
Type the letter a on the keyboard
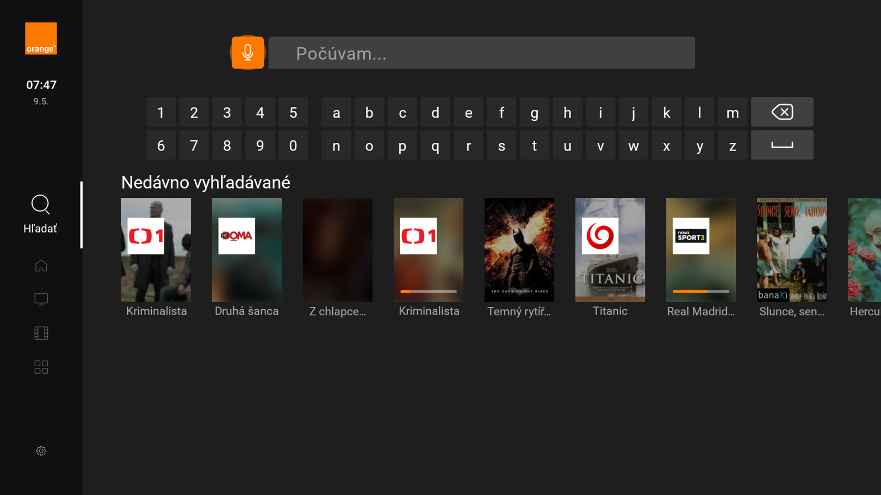(x=336, y=112)
